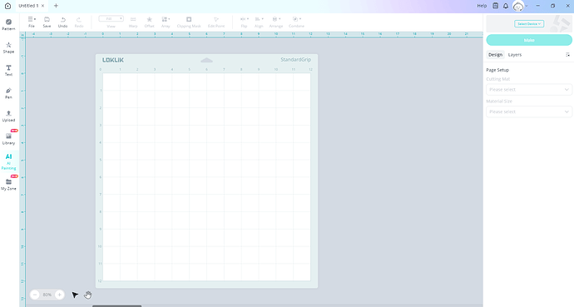
Task: Click the Warp tool
Action: (x=133, y=22)
